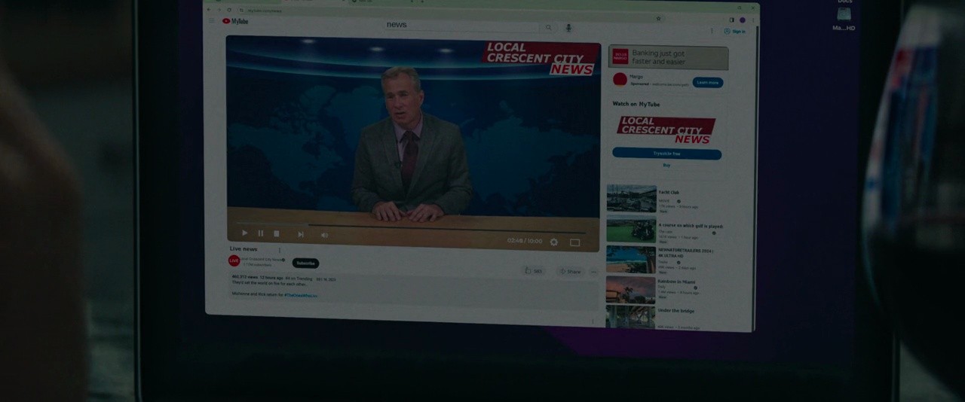Open the NEWNATURETRAILERS 2024 video thumbnail

click(x=631, y=259)
